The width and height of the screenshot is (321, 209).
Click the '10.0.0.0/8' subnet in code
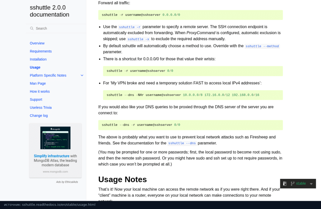[193, 95]
